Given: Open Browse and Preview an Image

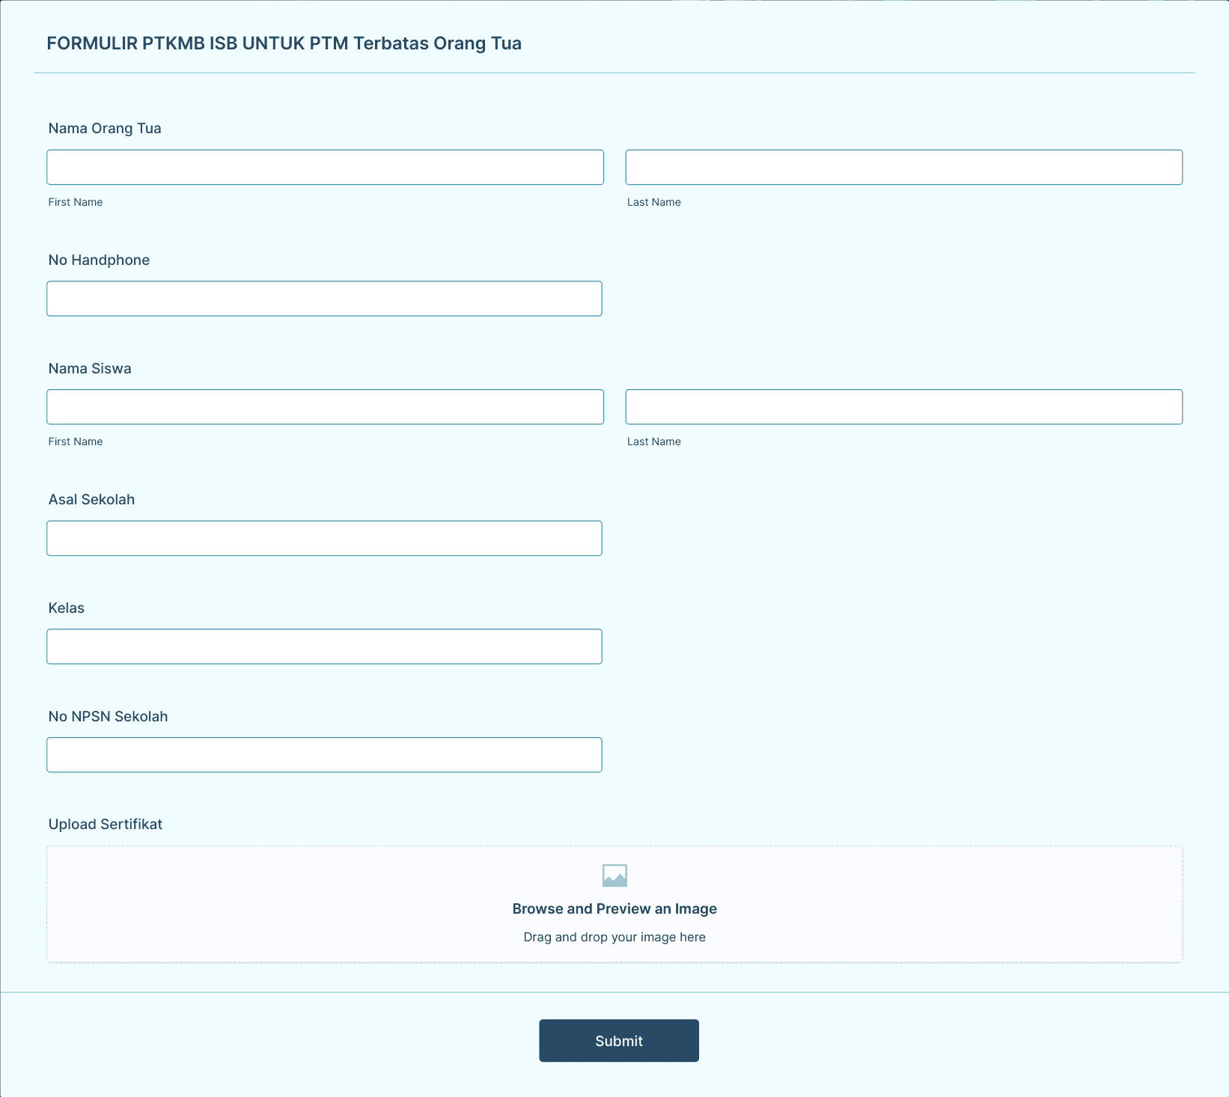Looking at the screenshot, I should 614,908.
